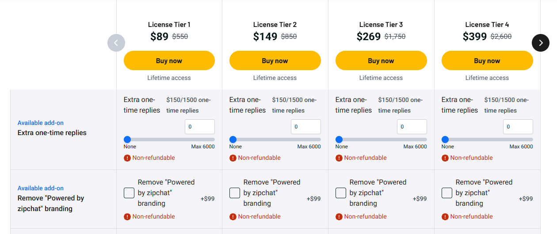
Task: Buy License Tier 1 now
Action: point(169,61)
